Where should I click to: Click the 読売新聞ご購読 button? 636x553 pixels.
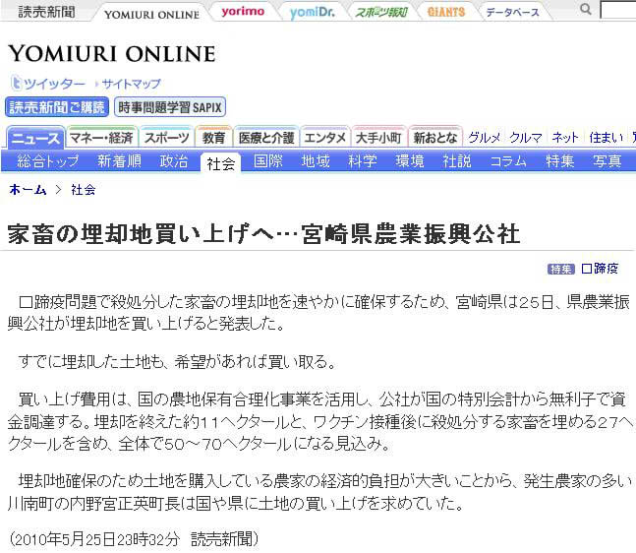(57, 107)
